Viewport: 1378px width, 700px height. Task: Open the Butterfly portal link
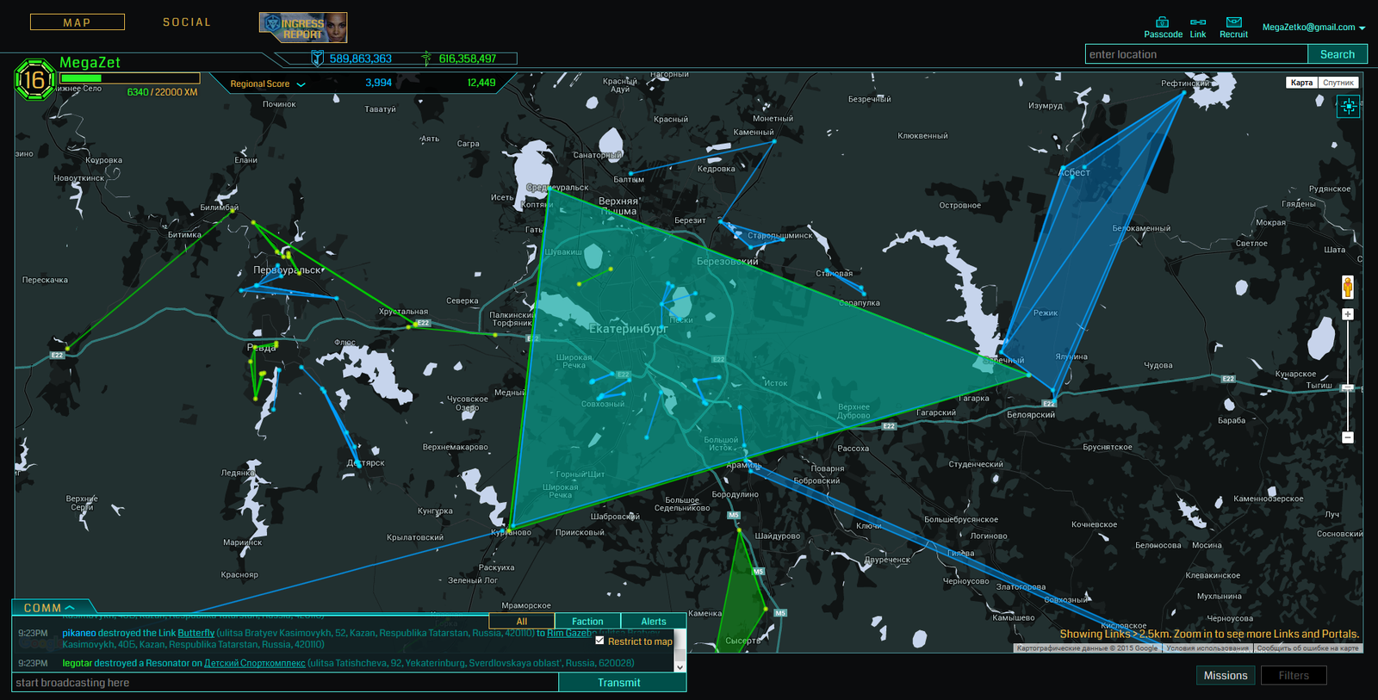196,633
